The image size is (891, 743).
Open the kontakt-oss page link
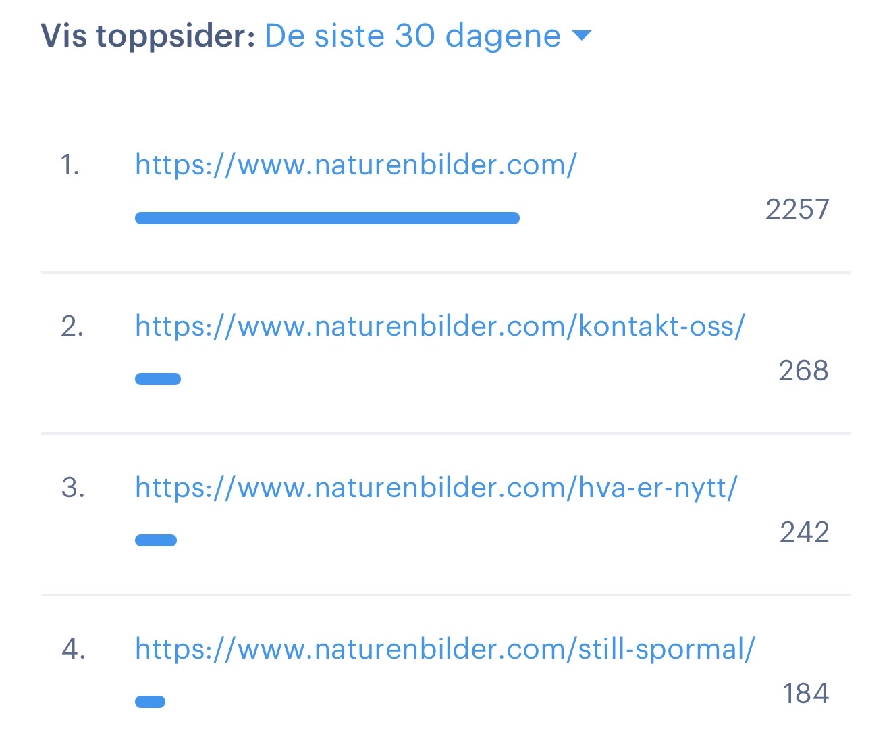(x=440, y=326)
